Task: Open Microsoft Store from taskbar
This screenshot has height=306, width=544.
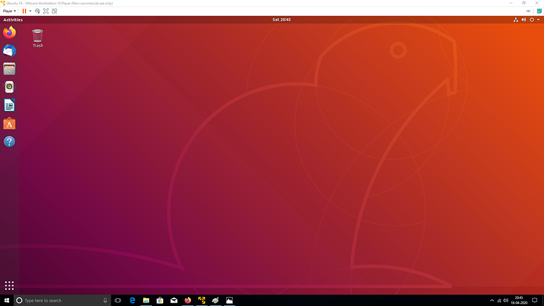Action: (x=160, y=300)
